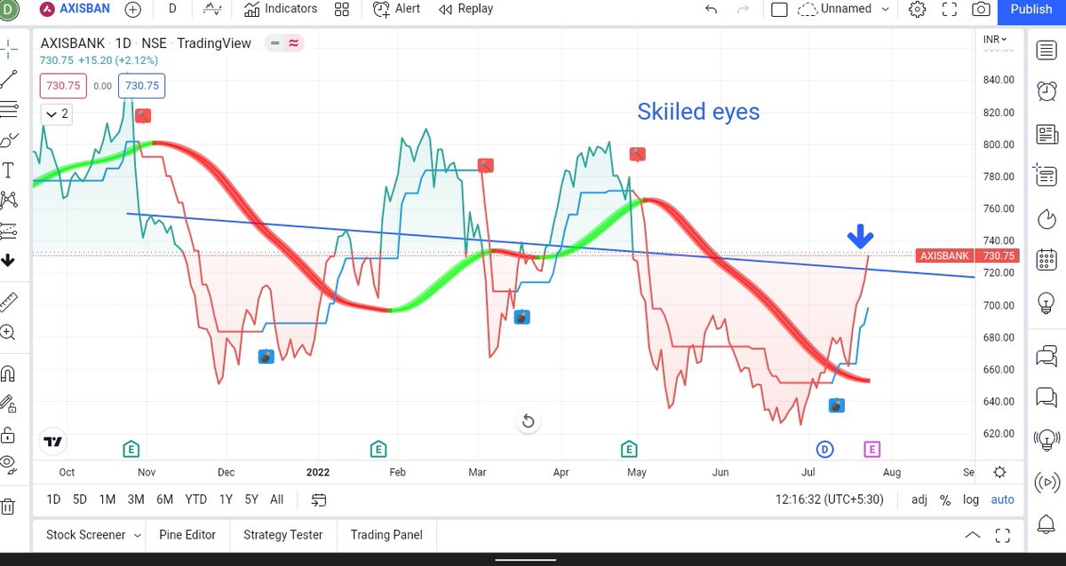The width and height of the screenshot is (1066, 566).
Task: Enter fullscreen mode
Action: 949,10
